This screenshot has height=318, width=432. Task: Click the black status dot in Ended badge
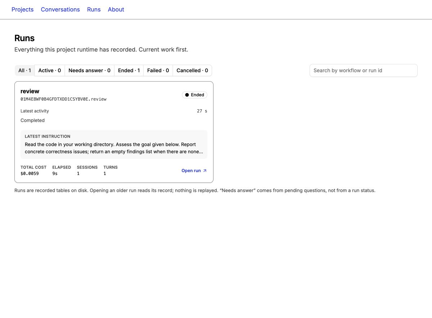click(187, 95)
